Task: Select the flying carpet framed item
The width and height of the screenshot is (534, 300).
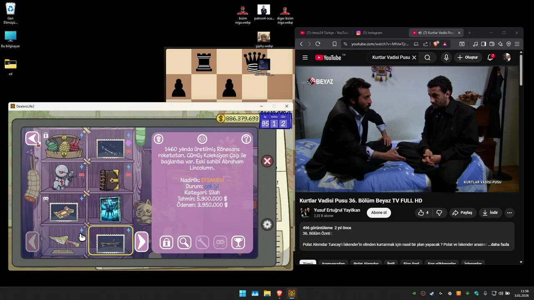Action: (x=64, y=212)
